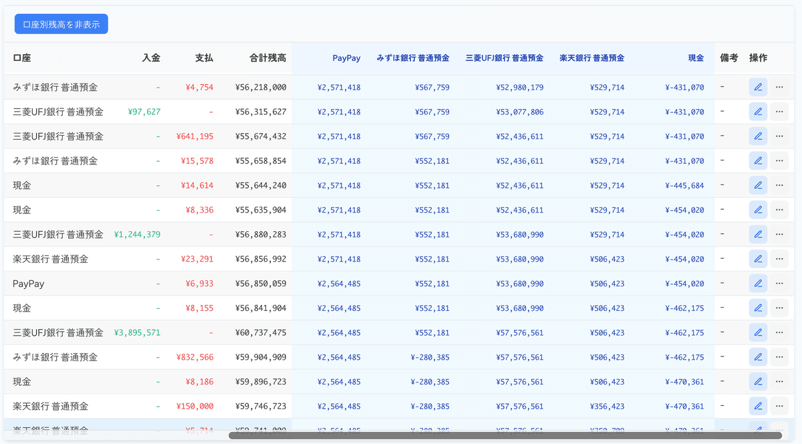The width and height of the screenshot is (802, 444).
Task: Open more options for deposit ¥1,244,379 row
Action: coord(779,234)
